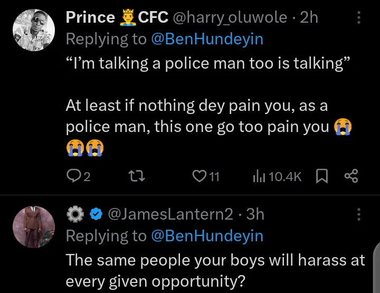Open Prince CFC's profile picture
The height and width of the screenshot is (293, 380).
coord(34,30)
